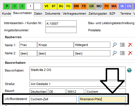135x106 pixels.
Task: Select the orange FB status button
Action: (84, 6)
